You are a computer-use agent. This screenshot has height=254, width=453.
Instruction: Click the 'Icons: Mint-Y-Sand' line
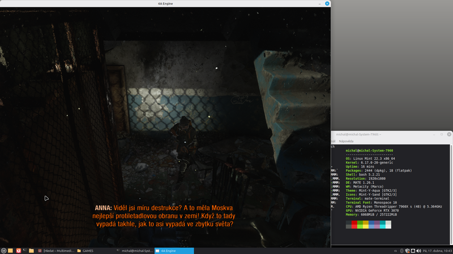pos(371,195)
